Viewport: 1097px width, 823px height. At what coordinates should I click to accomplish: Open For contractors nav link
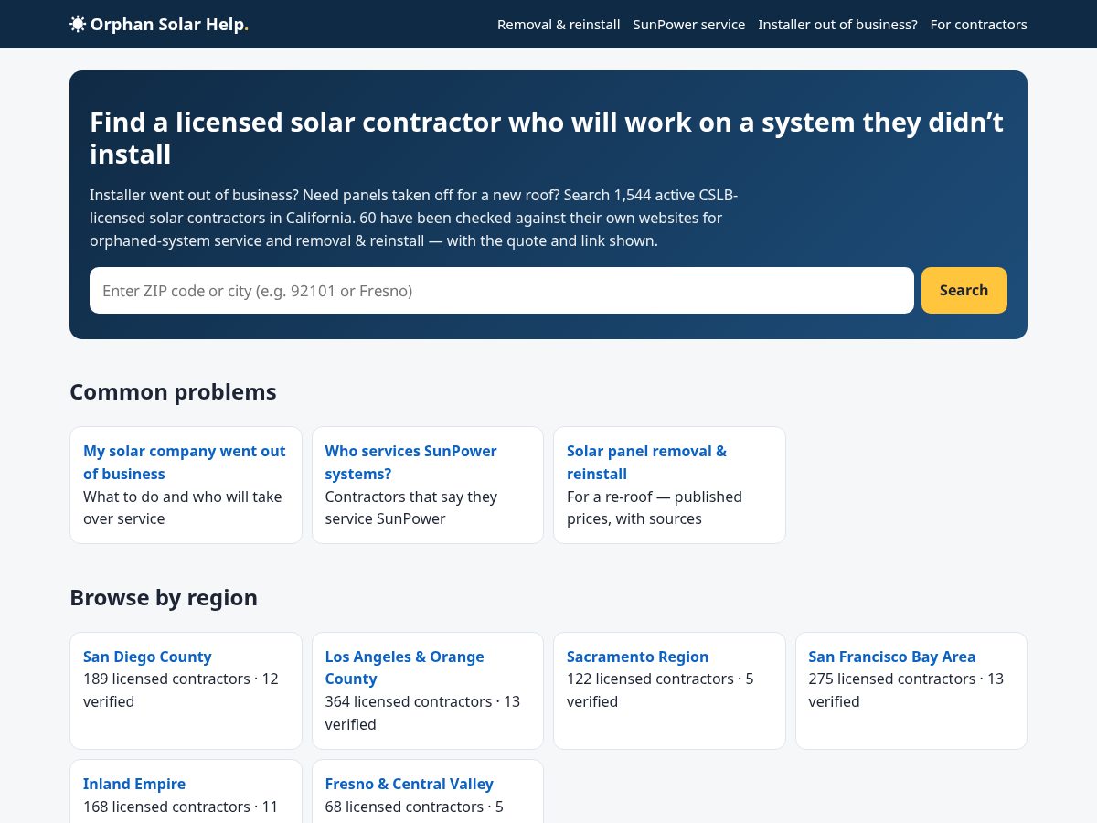(x=978, y=25)
